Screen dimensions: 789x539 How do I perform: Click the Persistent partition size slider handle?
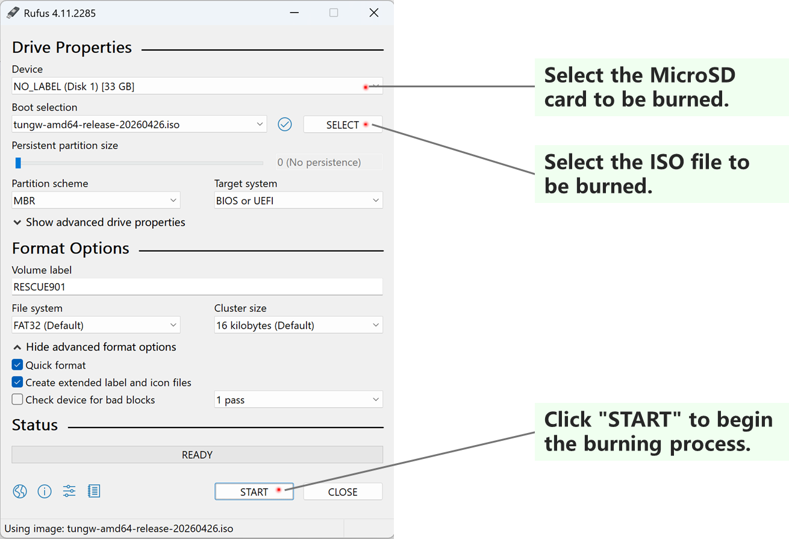(18, 163)
